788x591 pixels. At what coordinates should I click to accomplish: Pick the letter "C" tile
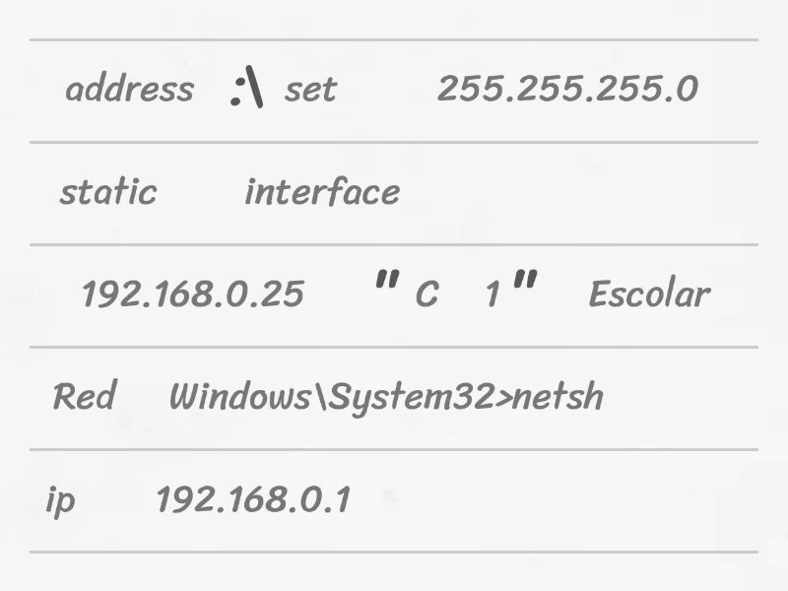(x=427, y=295)
